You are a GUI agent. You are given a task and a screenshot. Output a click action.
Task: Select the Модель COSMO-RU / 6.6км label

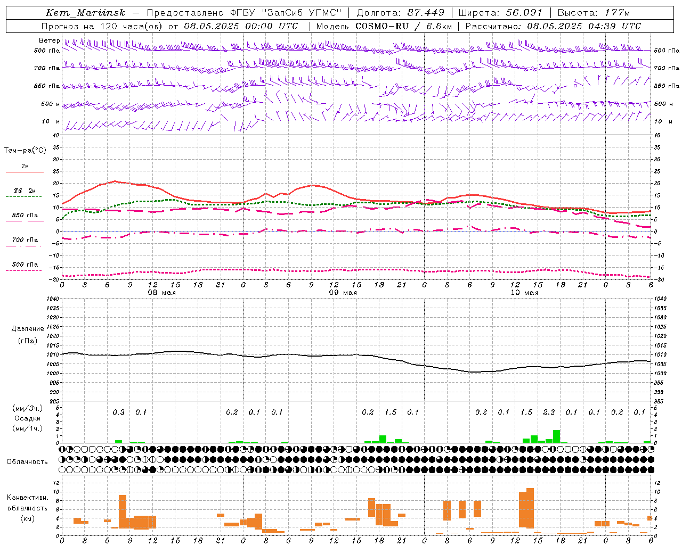[384, 26]
